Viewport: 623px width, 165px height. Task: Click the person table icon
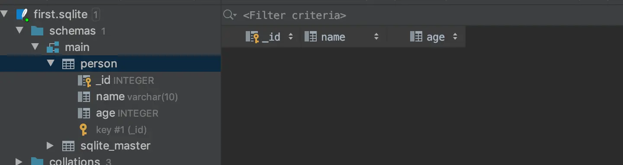[x=68, y=64]
